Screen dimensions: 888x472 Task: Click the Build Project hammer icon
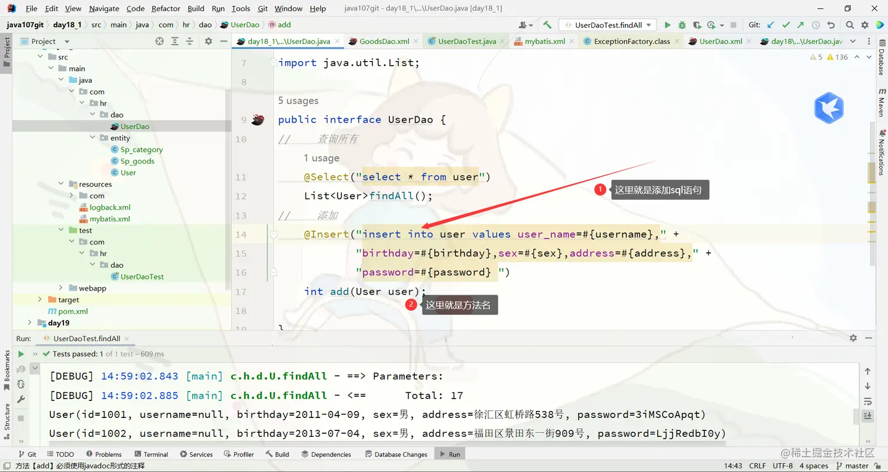(x=547, y=25)
